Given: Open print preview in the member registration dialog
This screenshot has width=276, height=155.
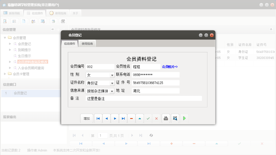Looking at the screenshot, I should pyautogui.click(x=175, y=118).
